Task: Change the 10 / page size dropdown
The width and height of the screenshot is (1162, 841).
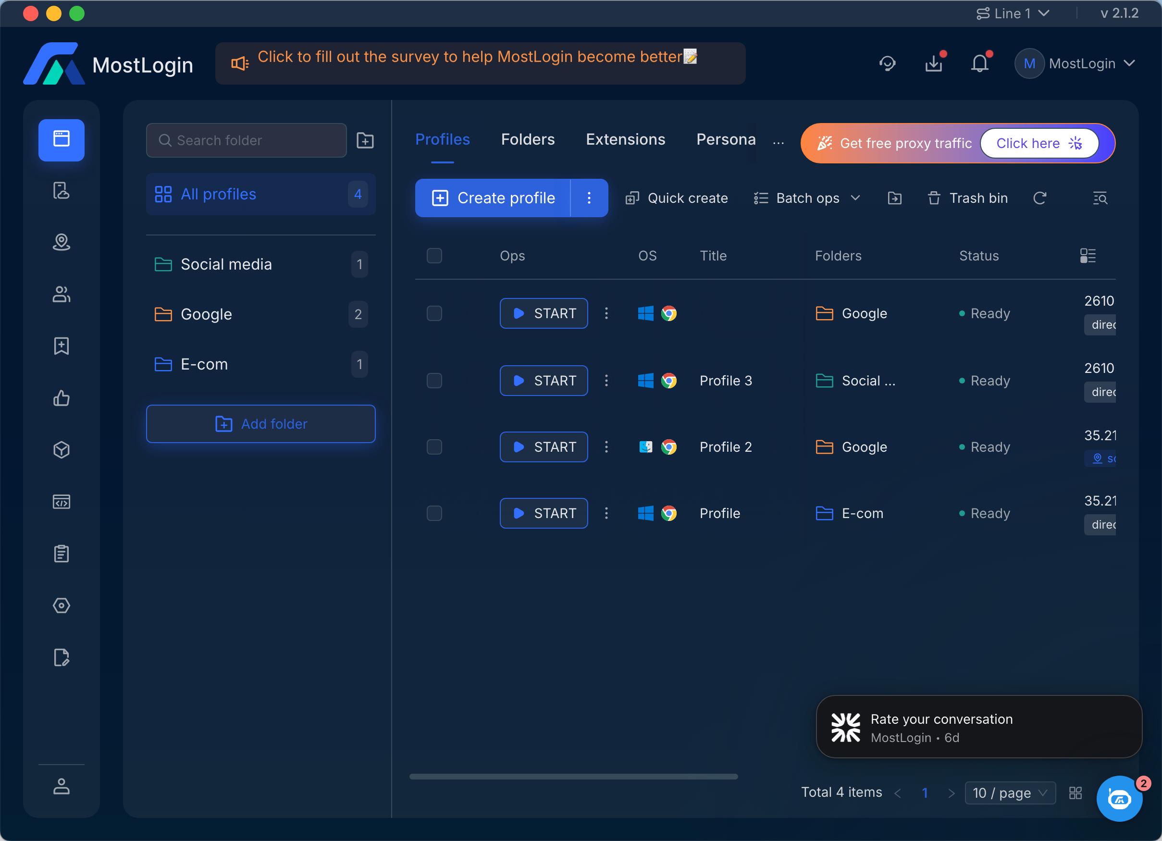Action: point(1010,793)
